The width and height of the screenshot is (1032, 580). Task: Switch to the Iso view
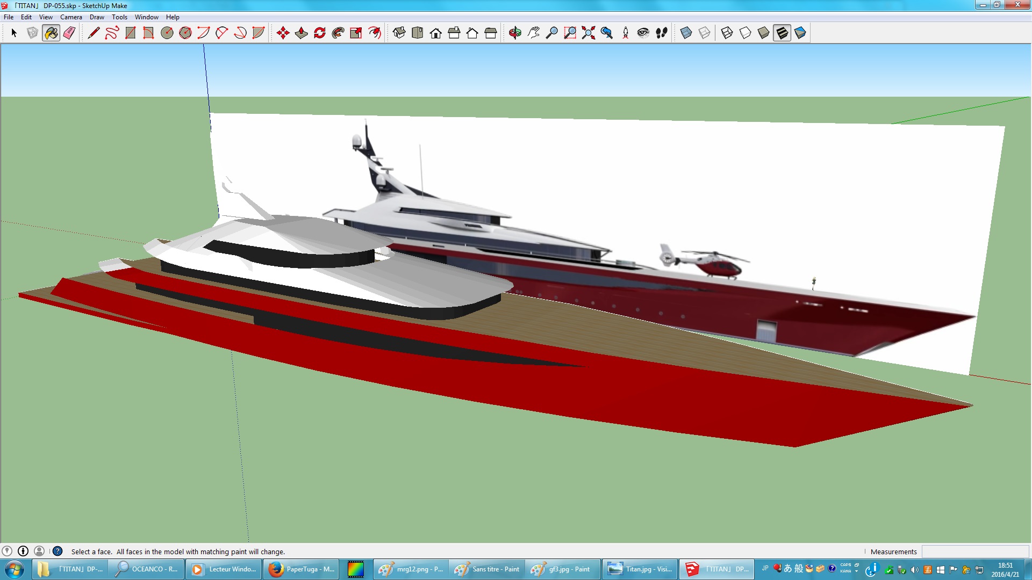(399, 33)
